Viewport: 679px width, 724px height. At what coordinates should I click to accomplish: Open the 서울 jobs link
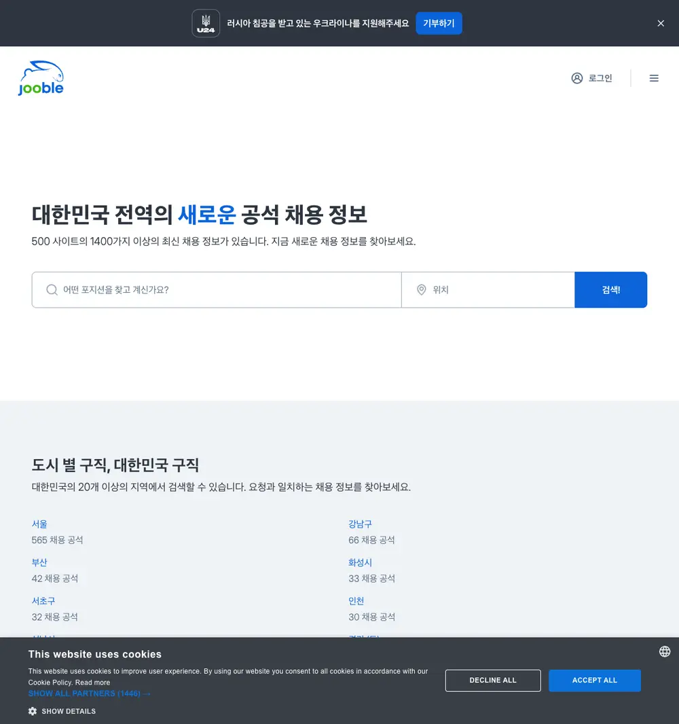coord(39,524)
